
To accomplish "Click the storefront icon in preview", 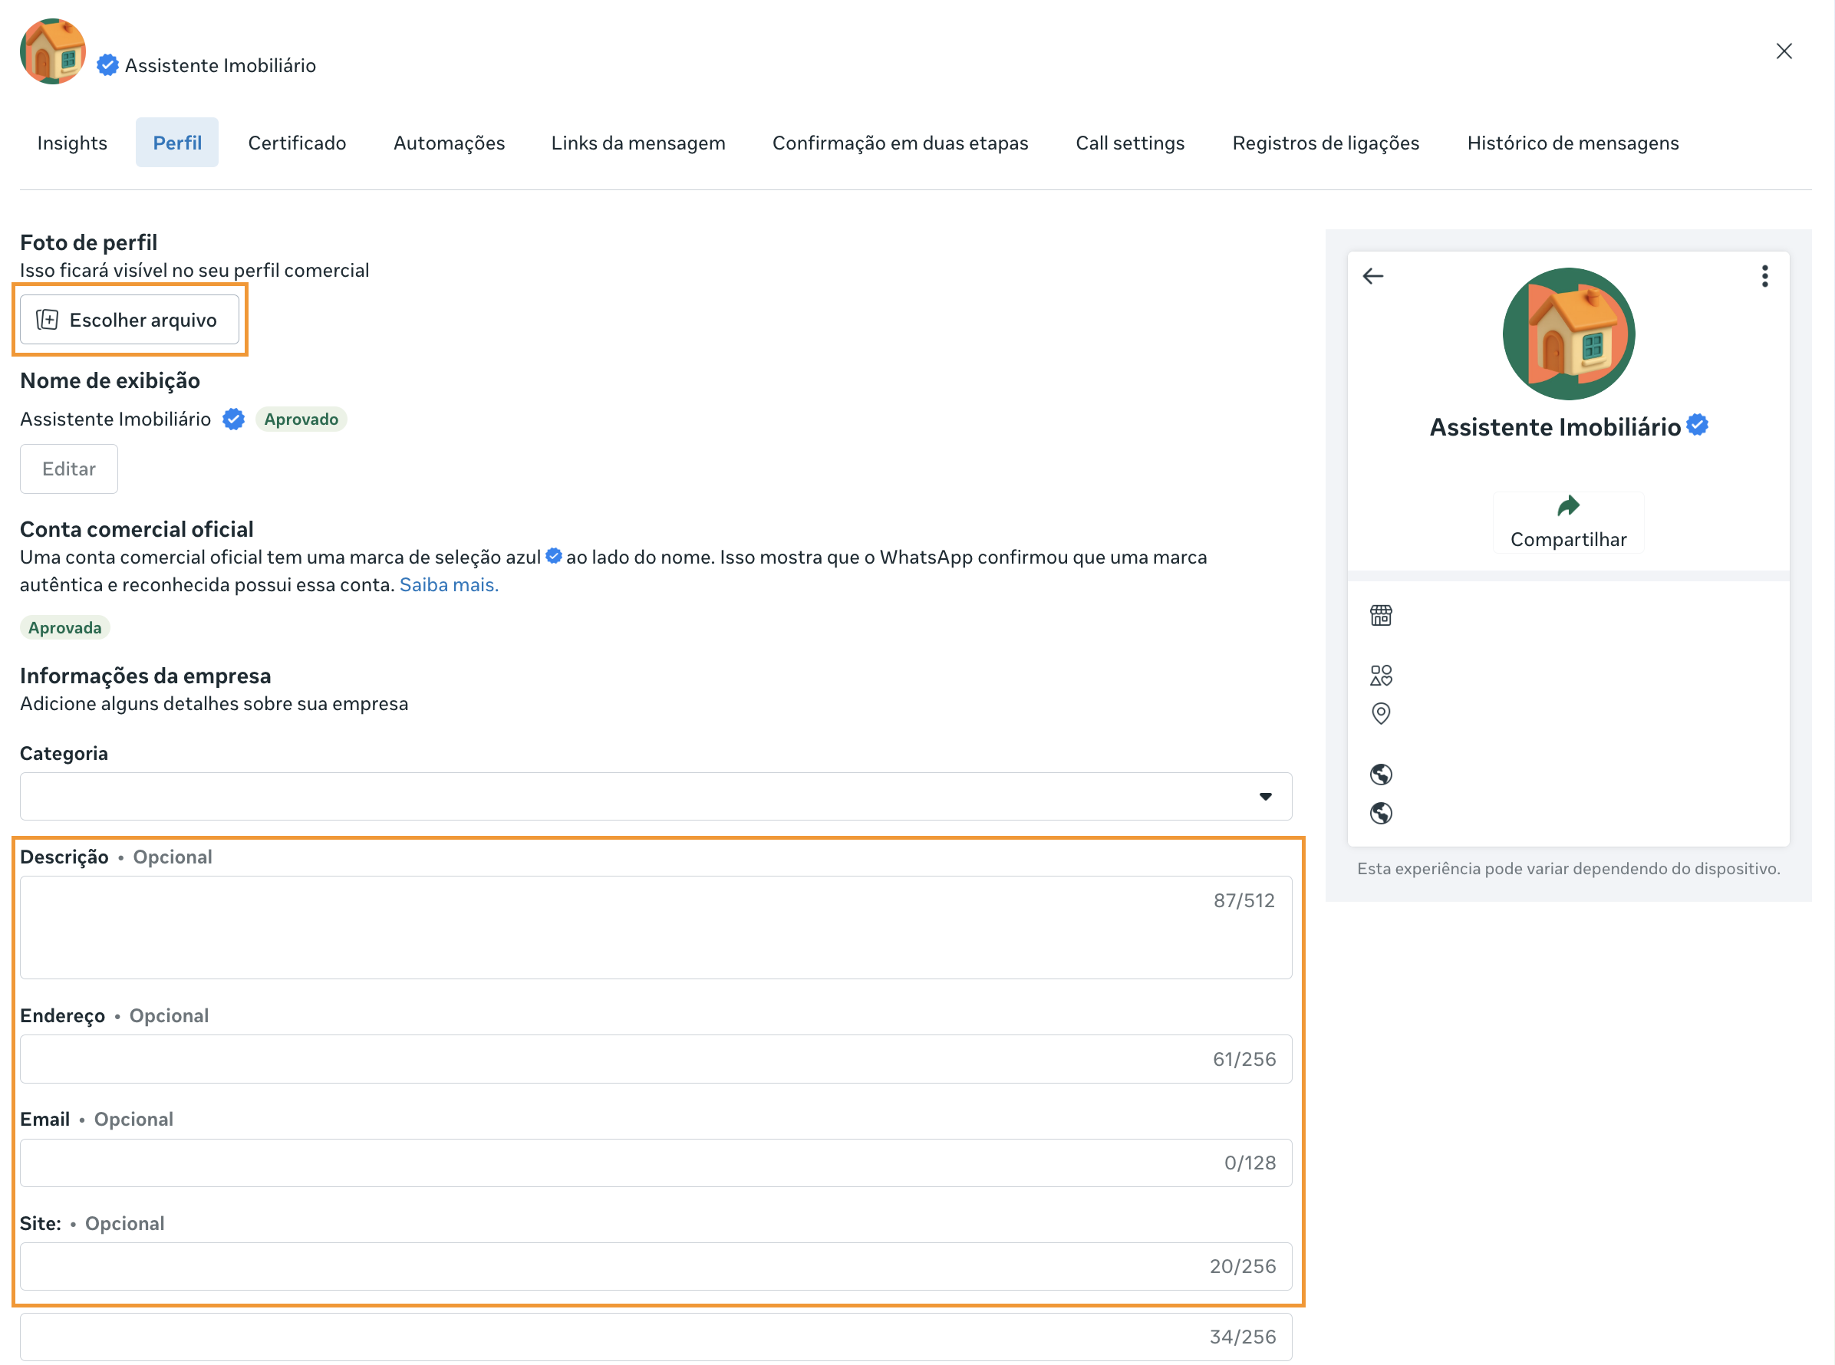I will point(1380,616).
